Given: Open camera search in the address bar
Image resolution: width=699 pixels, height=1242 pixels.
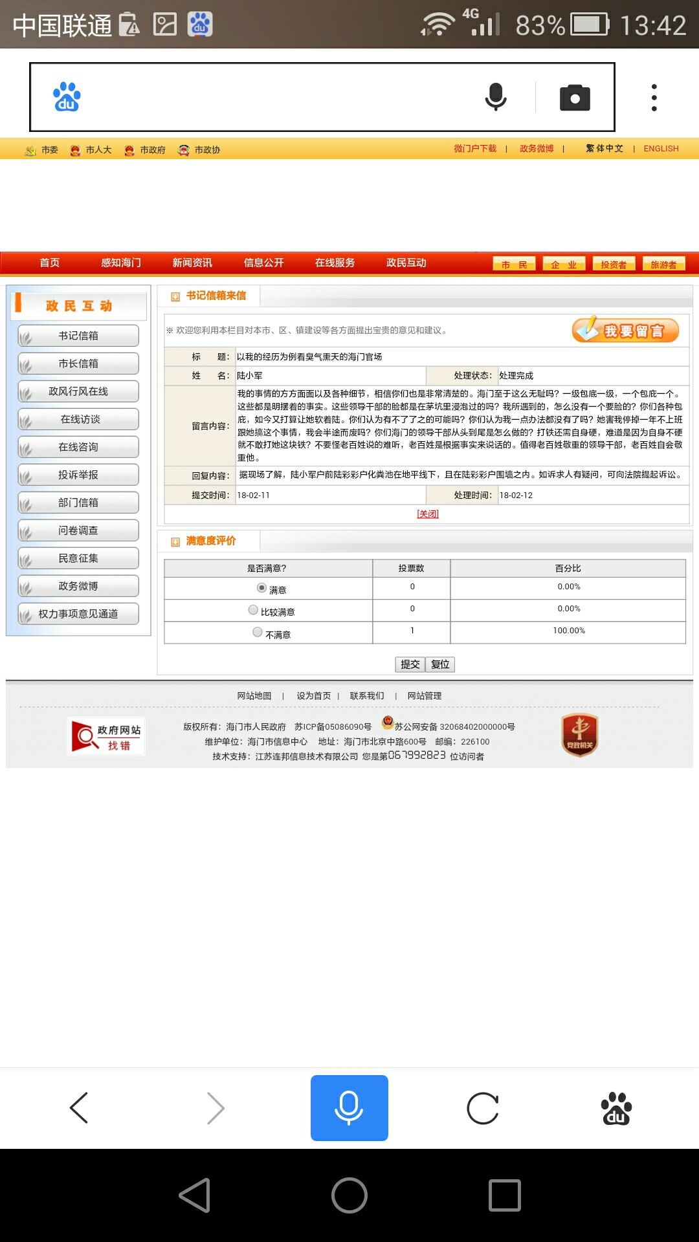Looking at the screenshot, I should [x=575, y=98].
